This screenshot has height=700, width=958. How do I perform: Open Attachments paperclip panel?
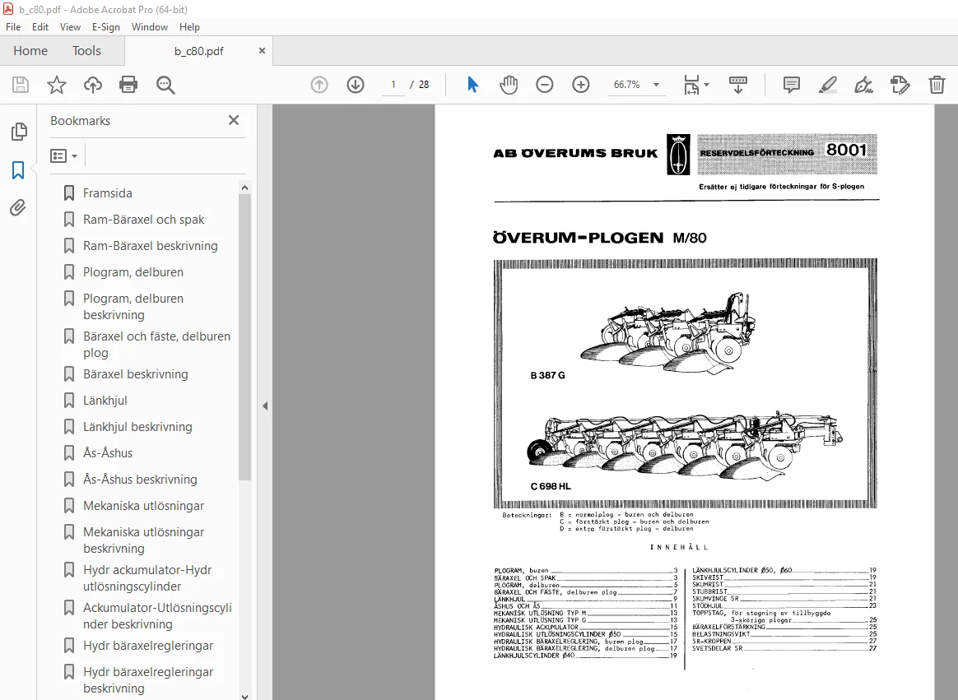[18, 208]
